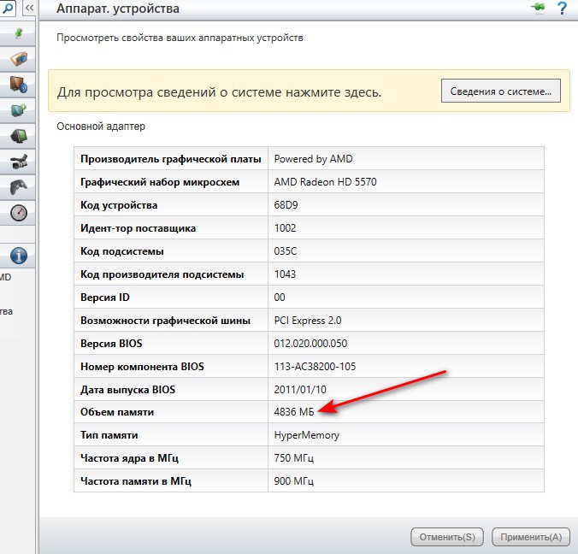578x554 pixels.
Task: Select BIOS version '012.020.000.050'
Action: [x=310, y=343]
